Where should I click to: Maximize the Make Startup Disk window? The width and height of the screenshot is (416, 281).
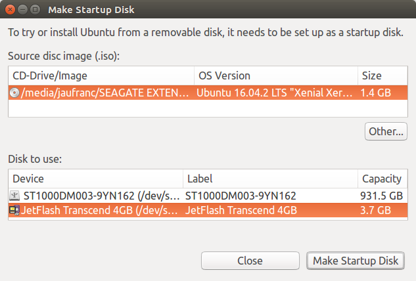[35, 10]
